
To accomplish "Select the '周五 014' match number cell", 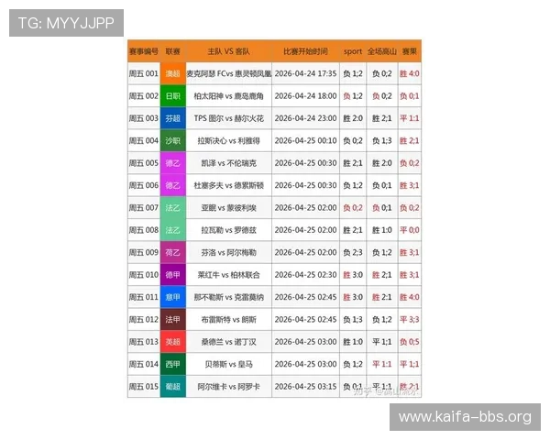I will (x=144, y=364).
